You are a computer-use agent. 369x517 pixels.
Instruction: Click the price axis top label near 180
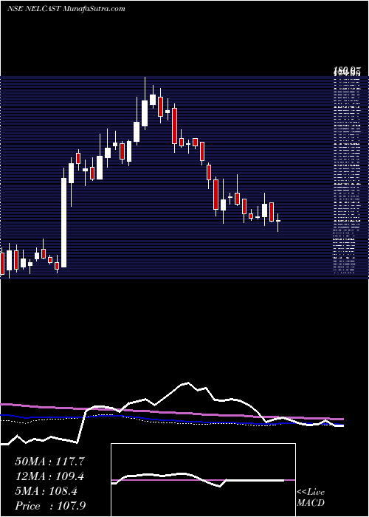click(x=347, y=70)
